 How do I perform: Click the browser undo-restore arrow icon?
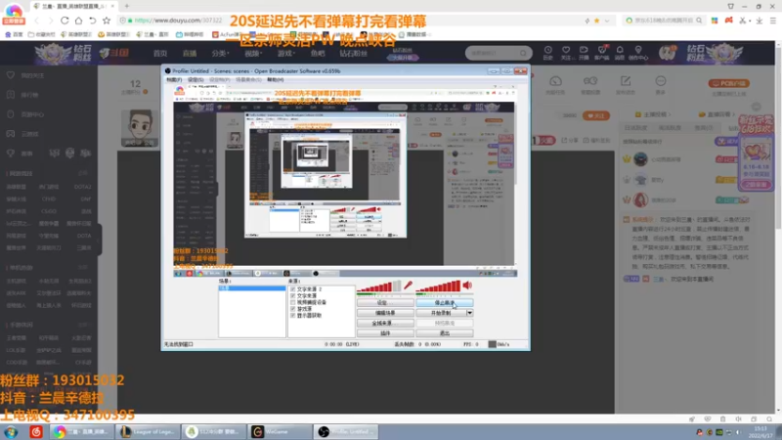click(92, 21)
